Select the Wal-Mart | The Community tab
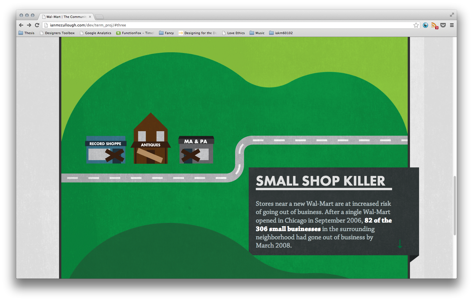Image resolution: width=473 pixels, height=301 pixels. point(66,17)
